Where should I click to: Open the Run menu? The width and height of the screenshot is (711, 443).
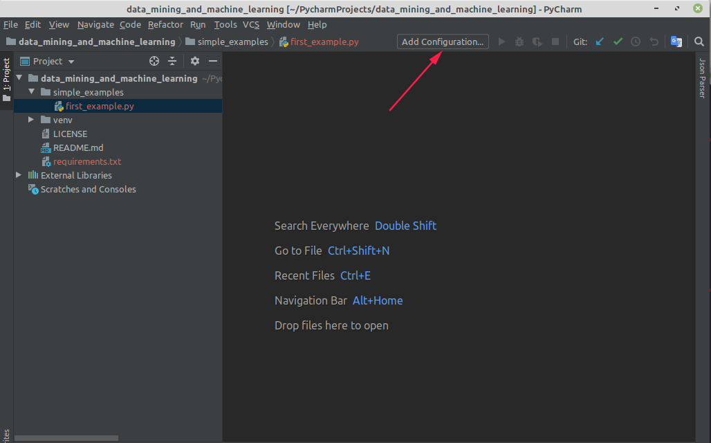click(198, 24)
